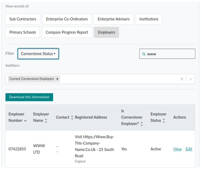
Task: Open Edit link for WWW LTD
Action: [189, 149]
